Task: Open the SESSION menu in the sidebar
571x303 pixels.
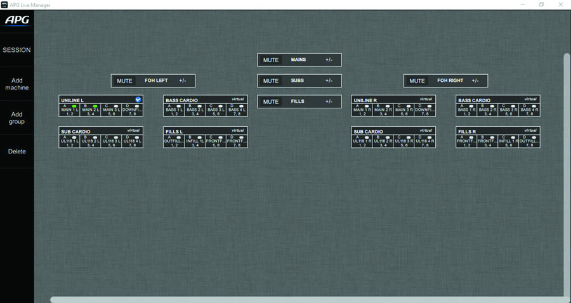Action: tap(16, 50)
